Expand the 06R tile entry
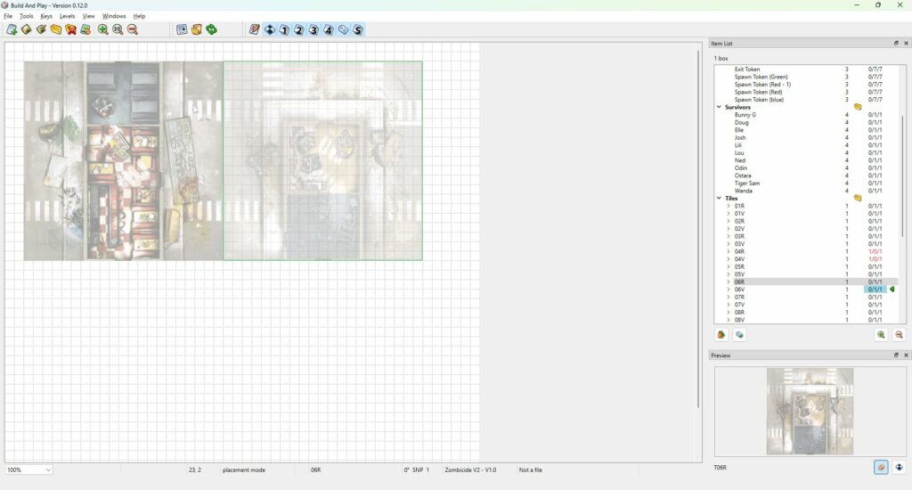 pos(729,282)
